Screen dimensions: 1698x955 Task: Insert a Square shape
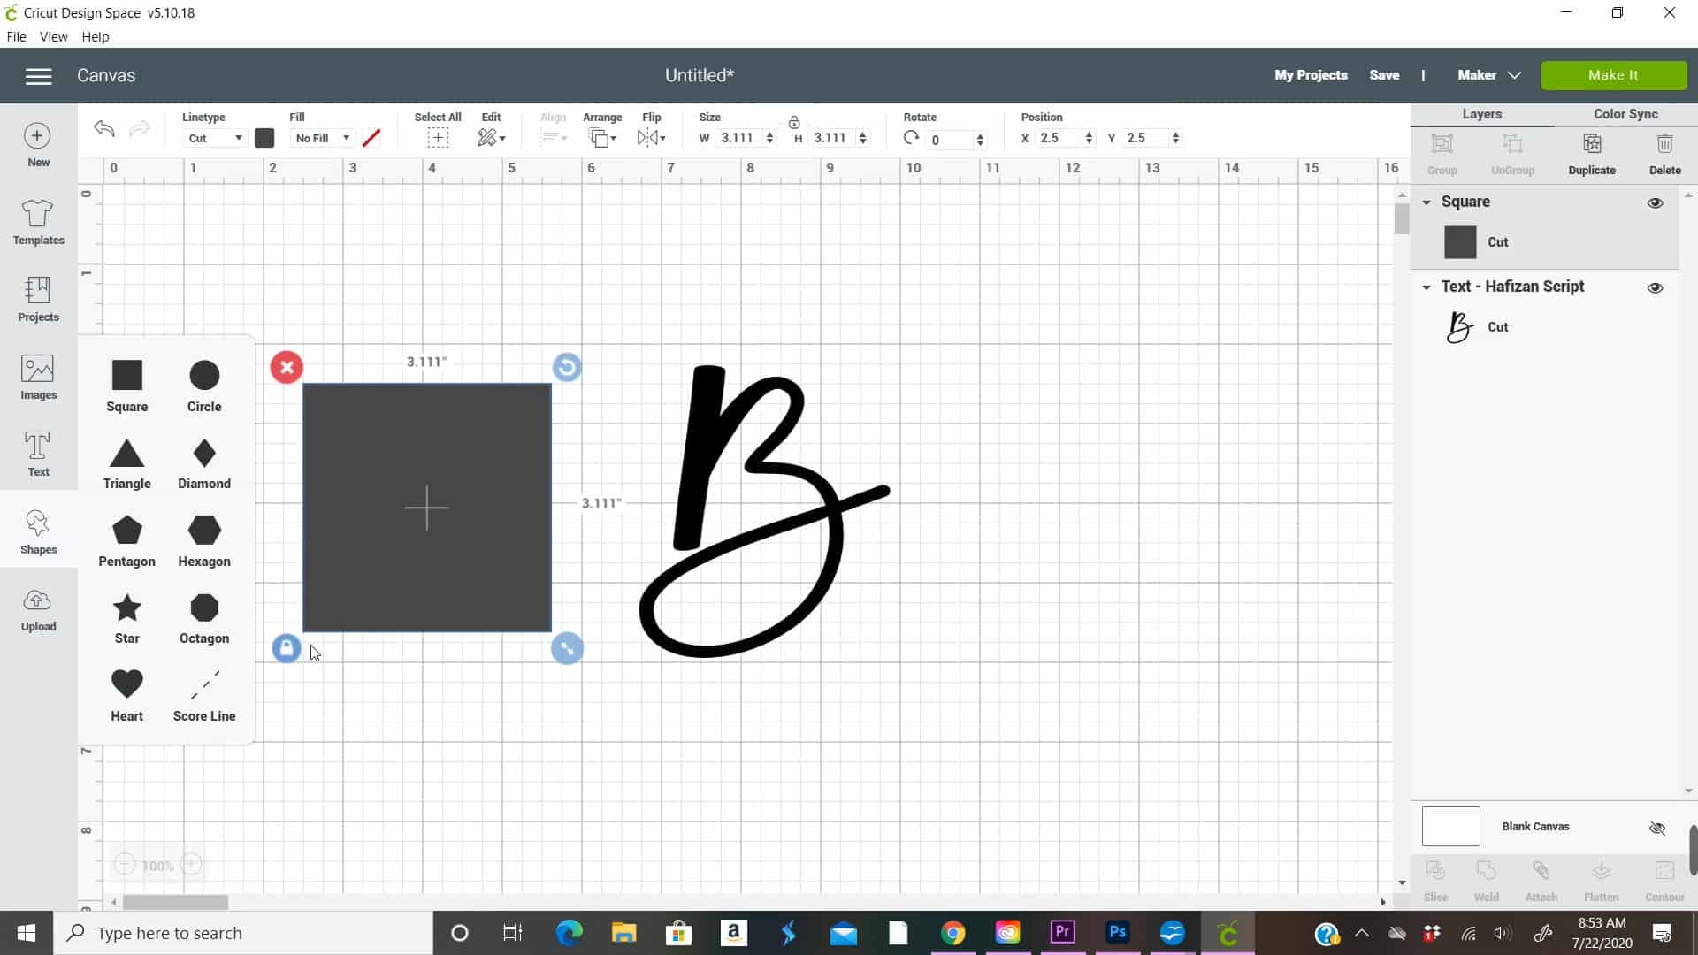126,386
